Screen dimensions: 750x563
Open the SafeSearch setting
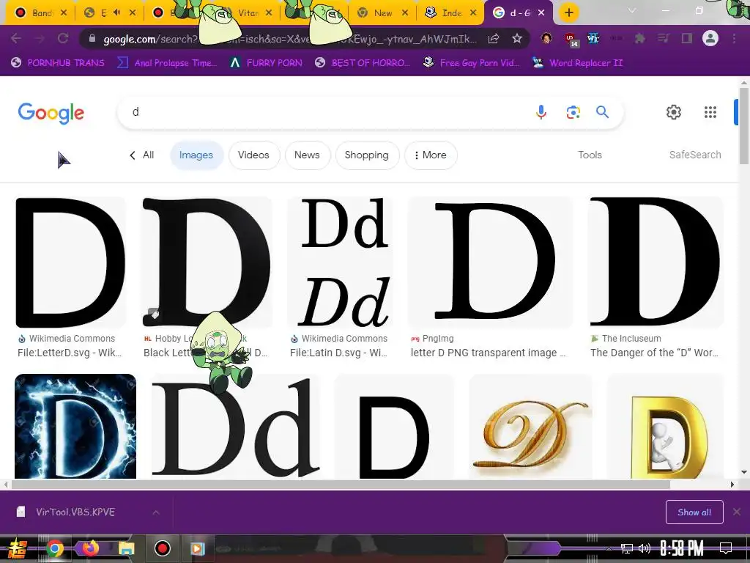(x=695, y=155)
